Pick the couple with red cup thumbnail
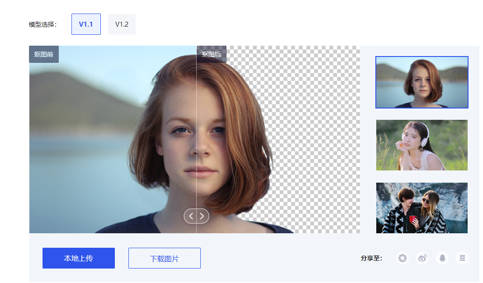Image resolution: width=483 pixels, height=283 pixels. point(421,208)
